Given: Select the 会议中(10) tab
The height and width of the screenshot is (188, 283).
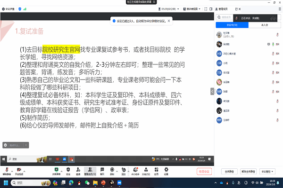Looking at the screenshot, I should (x=232, y=25).
